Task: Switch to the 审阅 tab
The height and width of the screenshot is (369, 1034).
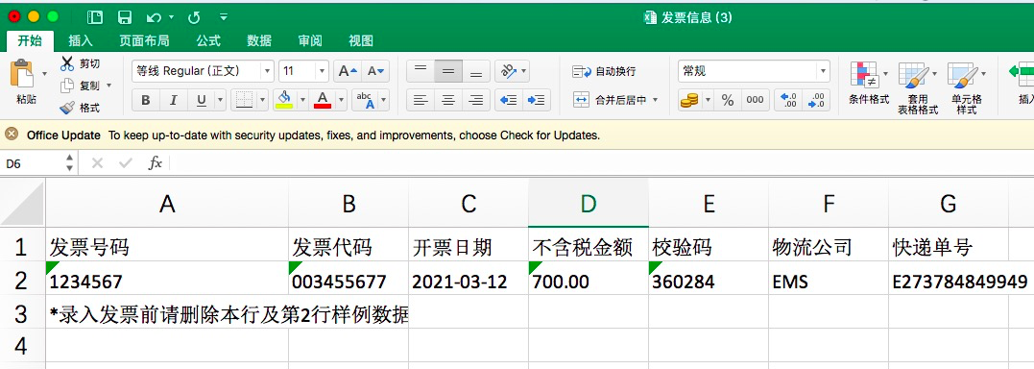Action: (x=310, y=41)
